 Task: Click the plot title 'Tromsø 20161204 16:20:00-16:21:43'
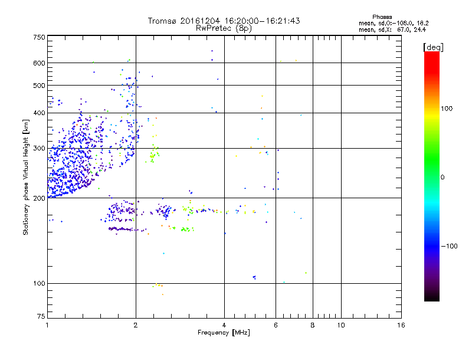[x=224, y=21]
